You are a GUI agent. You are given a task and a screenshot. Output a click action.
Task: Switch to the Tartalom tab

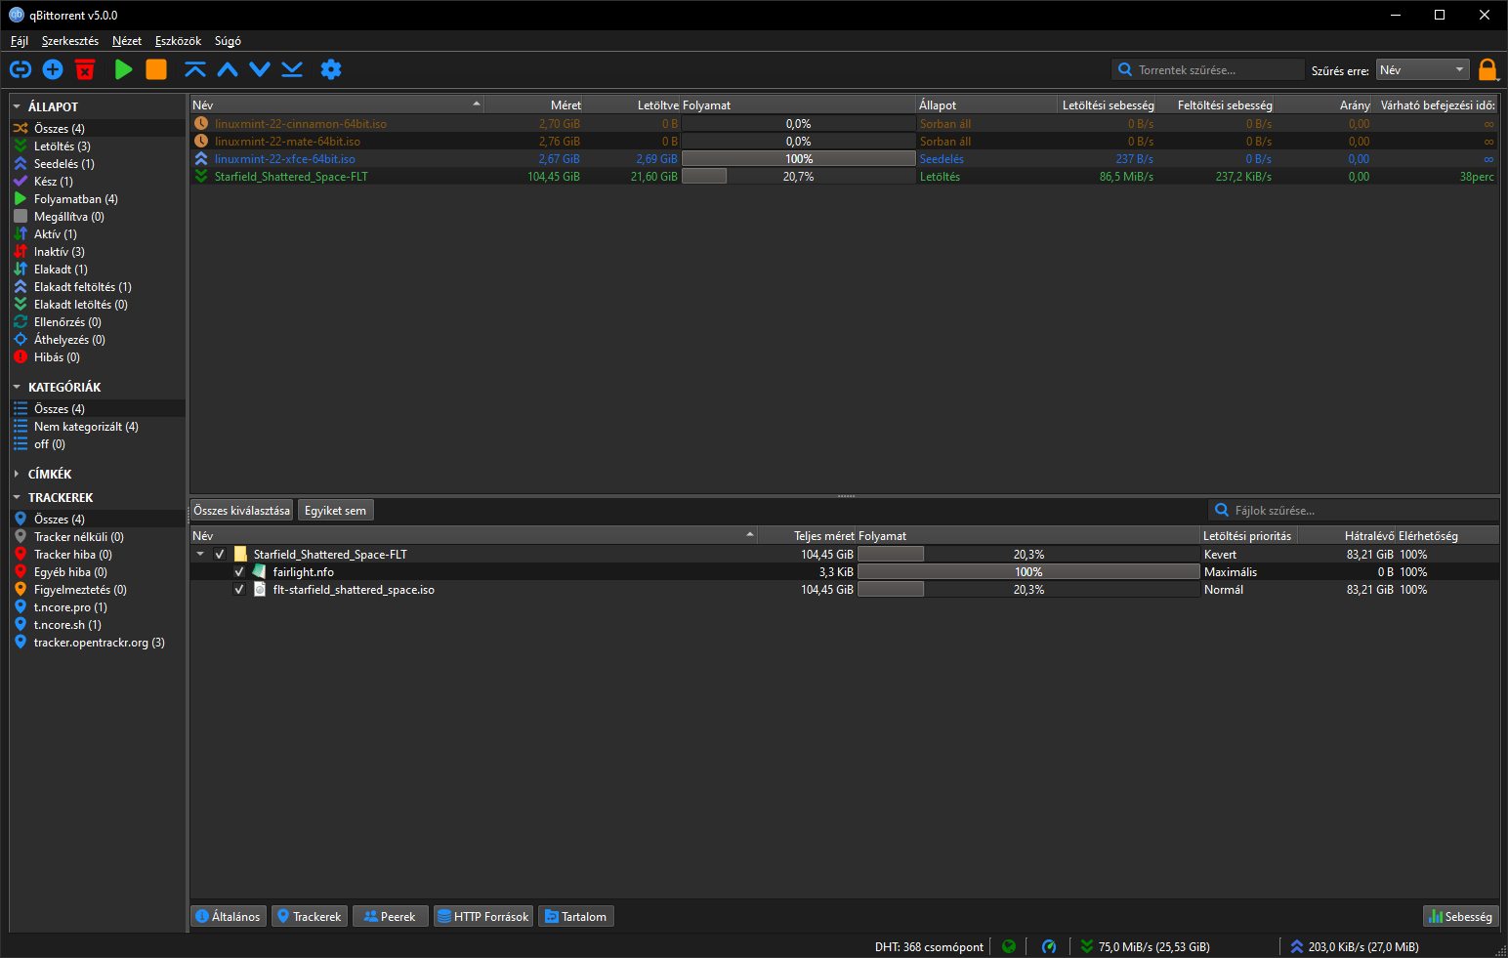[x=575, y=916]
